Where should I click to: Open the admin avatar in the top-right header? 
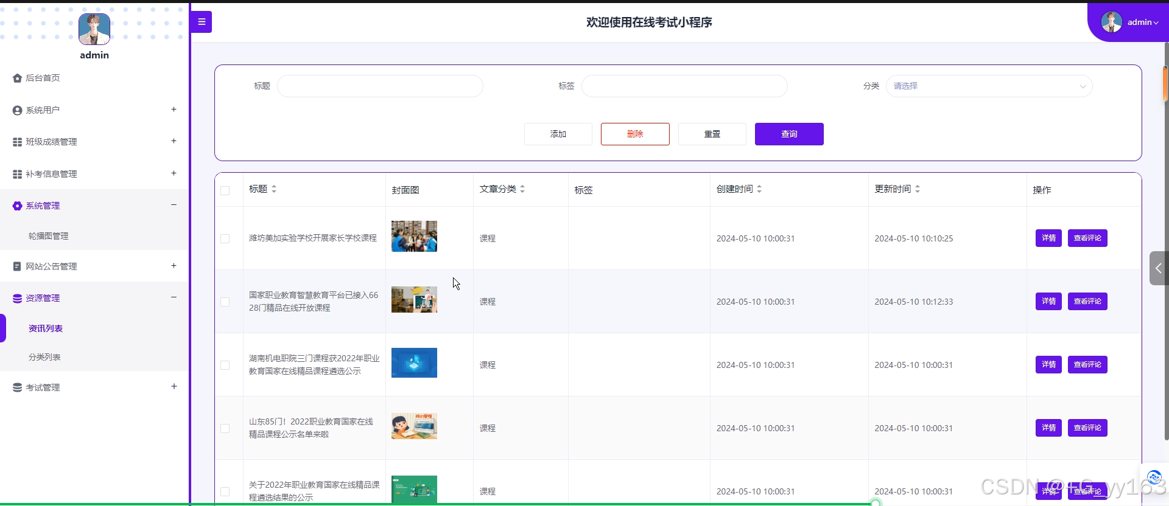[1111, 22]
